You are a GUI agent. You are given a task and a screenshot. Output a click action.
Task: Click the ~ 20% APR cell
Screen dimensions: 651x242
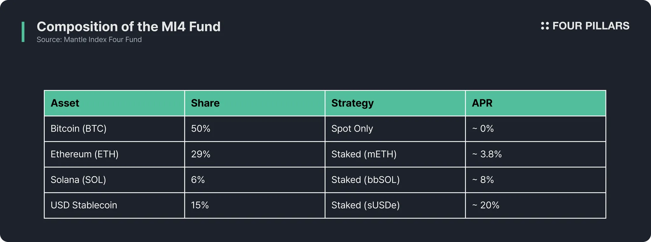486,205
